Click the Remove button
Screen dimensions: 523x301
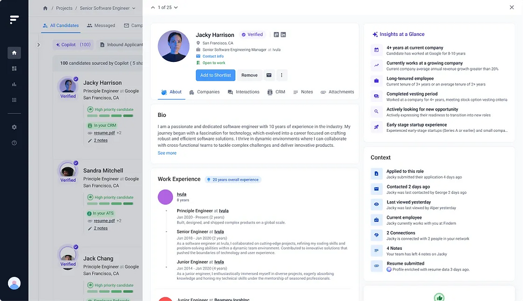pyautogui.click(x=249, y=75)
